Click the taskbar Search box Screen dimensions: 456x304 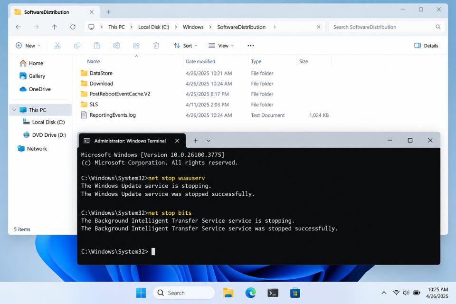184,293
